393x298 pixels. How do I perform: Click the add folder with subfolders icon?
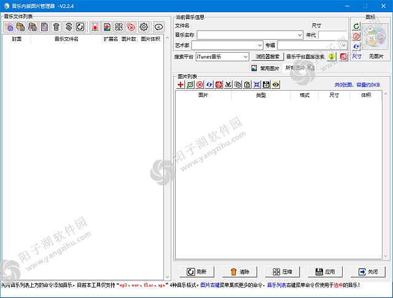click(33, 27)
